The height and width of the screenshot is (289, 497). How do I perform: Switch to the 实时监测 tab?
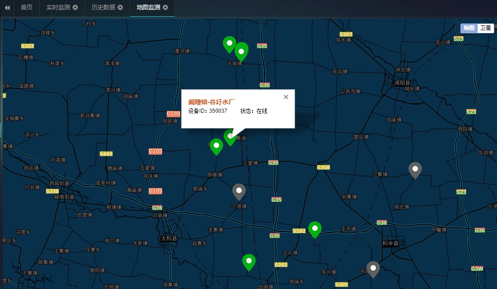(58, 8)
